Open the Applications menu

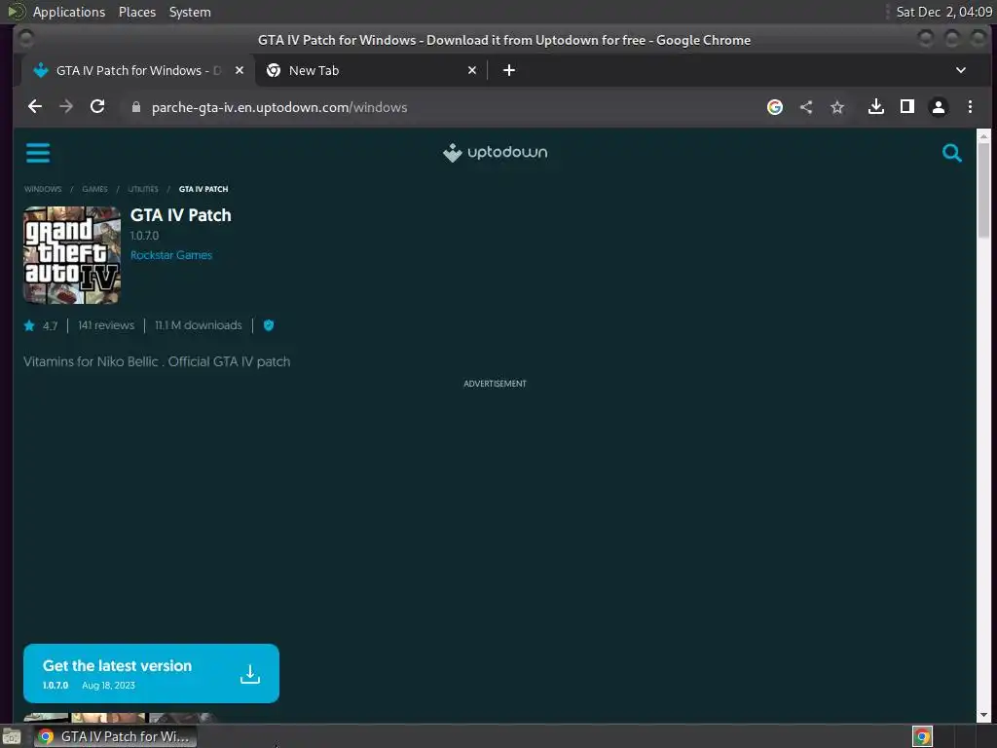coord(69,12)
